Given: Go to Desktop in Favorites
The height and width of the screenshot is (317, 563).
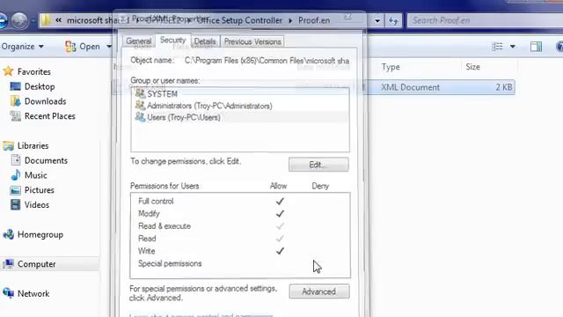Looking at the screenshot, I should [x=40, y=86].
